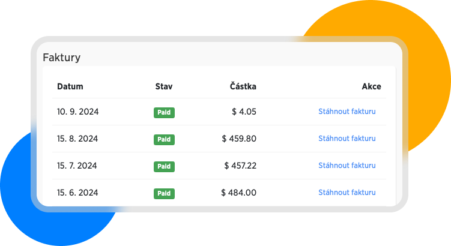Download the invoice dated 15. 7. 2024

pyautogui.click(x=347, y=166)
